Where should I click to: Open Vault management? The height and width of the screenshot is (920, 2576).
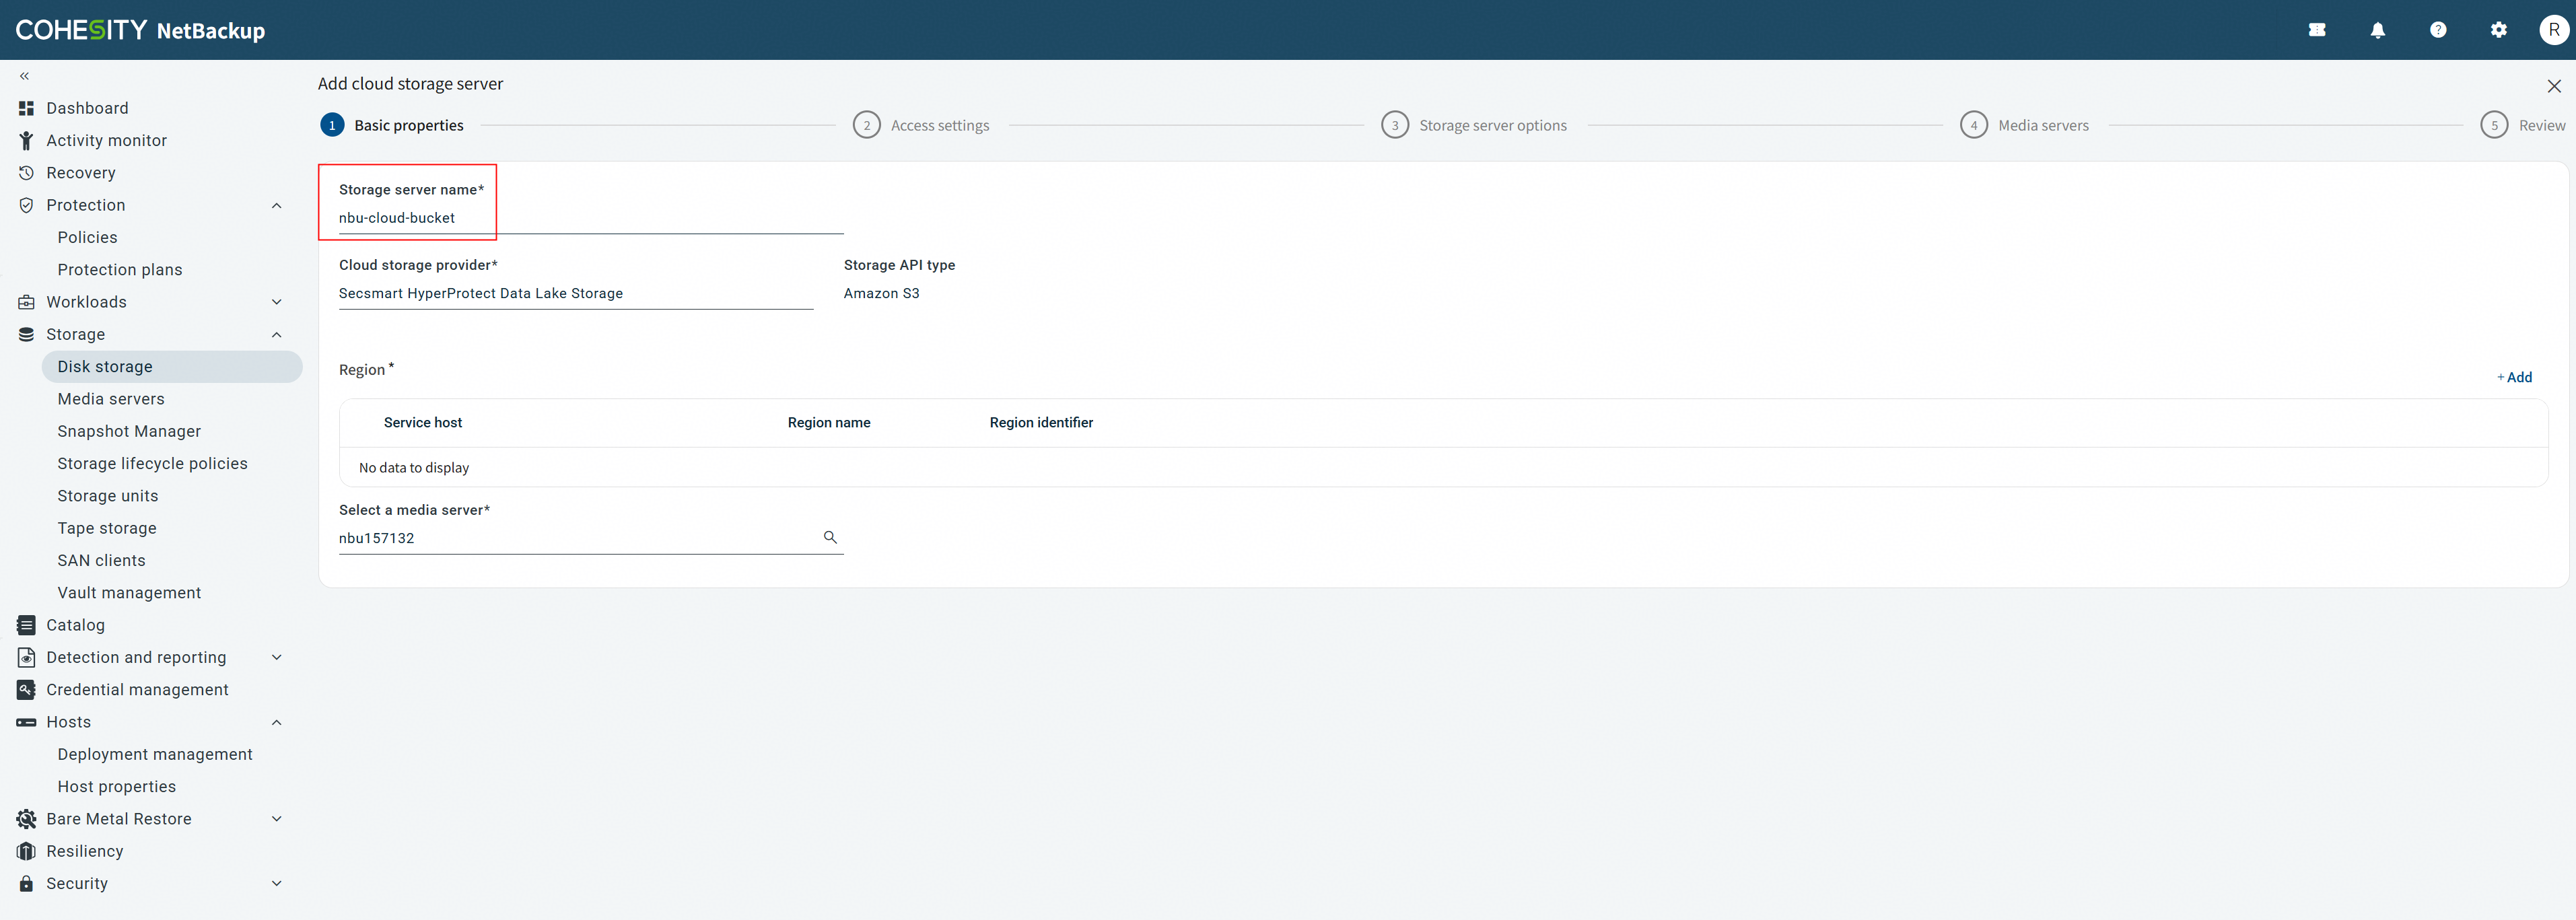click(129, 593)
